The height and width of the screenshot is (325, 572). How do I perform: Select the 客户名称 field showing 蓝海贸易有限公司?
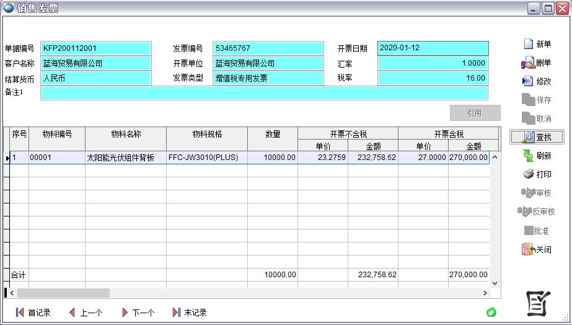(96, 64)
